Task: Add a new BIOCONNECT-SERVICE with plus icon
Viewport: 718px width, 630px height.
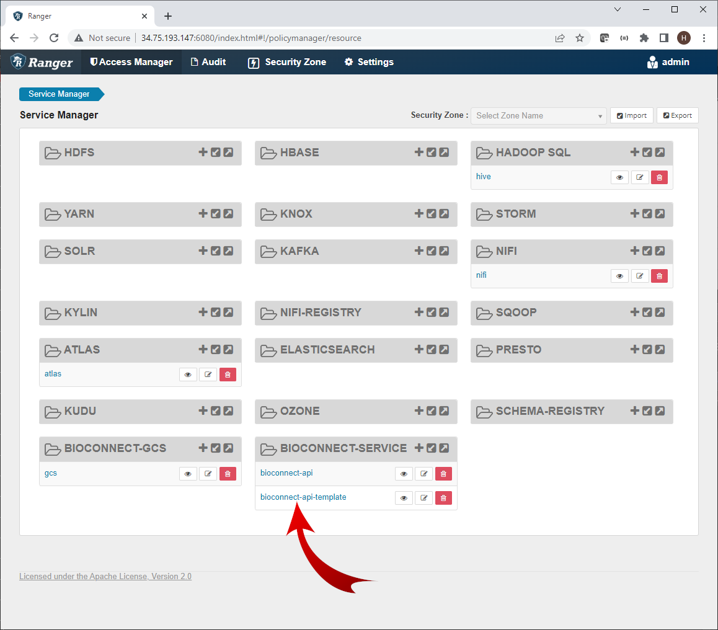Action: tap(419, 448)
